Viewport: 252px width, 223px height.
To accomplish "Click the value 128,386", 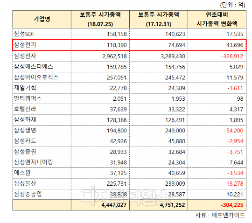I will [x=117, y=120].
